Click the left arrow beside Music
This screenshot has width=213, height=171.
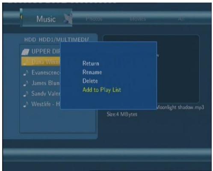pos(21,17)
